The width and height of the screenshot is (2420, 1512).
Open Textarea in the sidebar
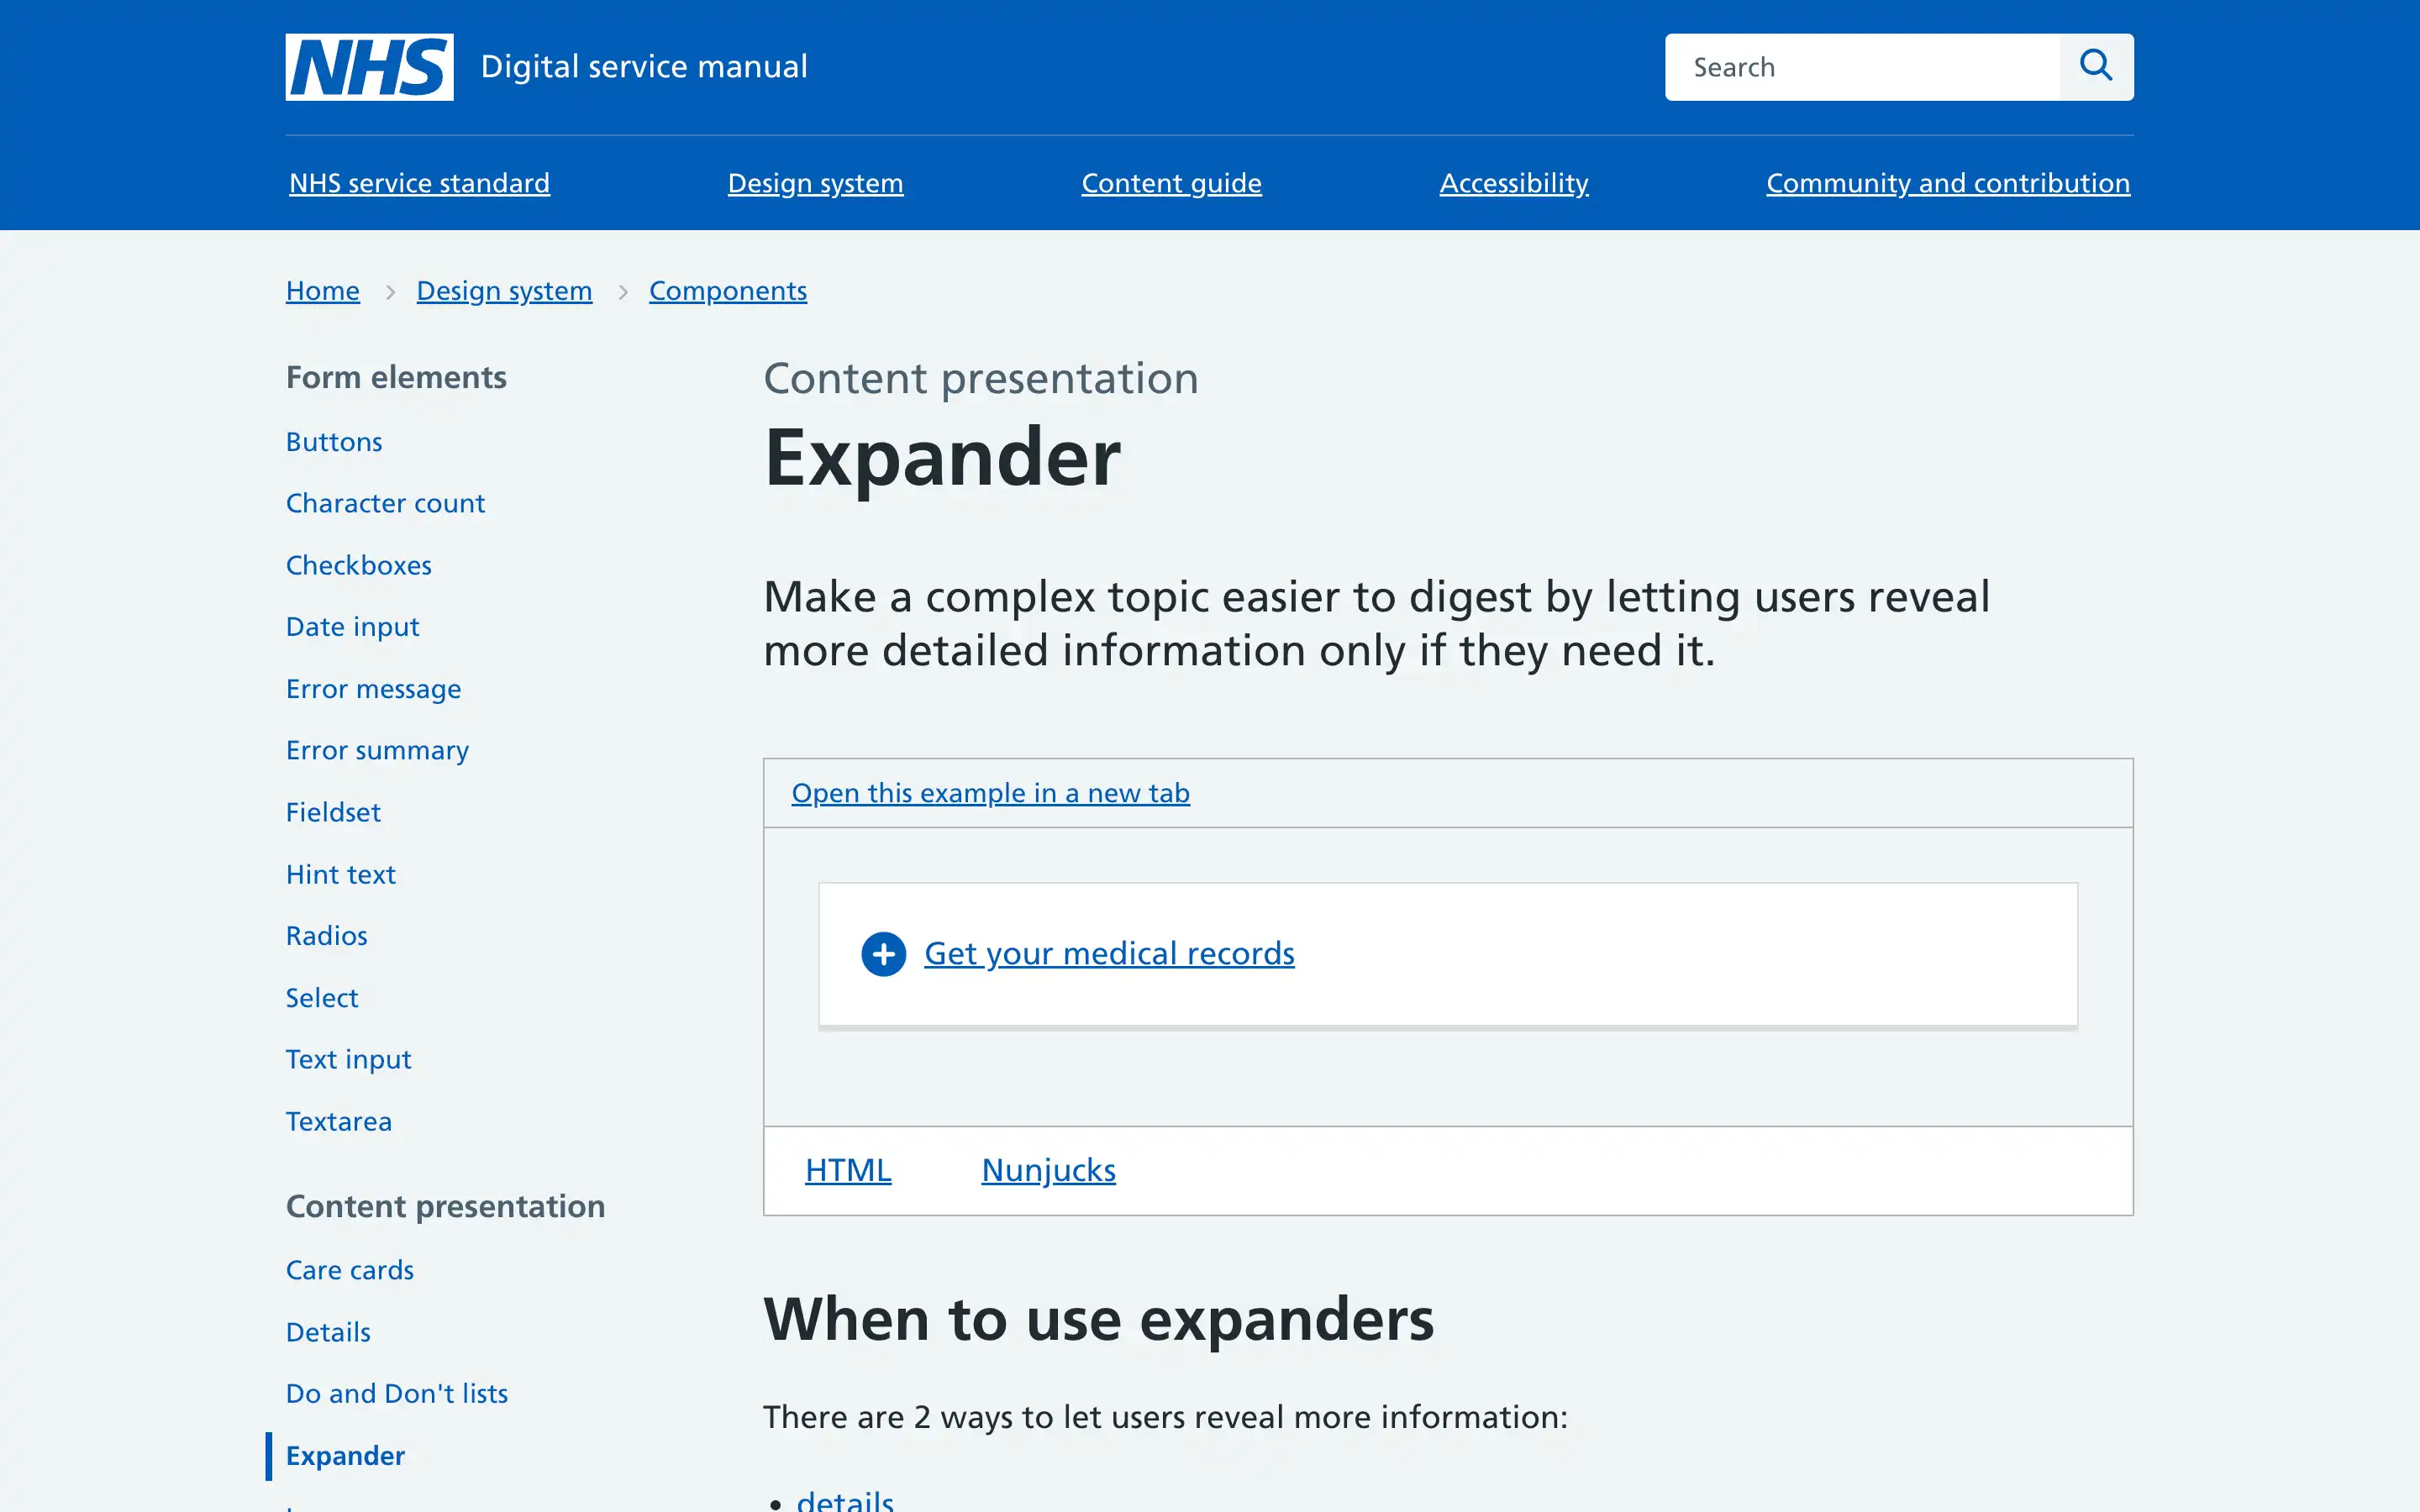point(338,1121)
